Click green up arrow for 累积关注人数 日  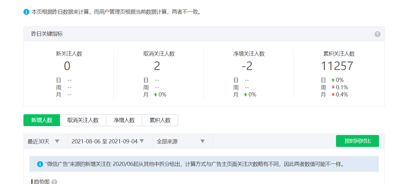point(333,80)
